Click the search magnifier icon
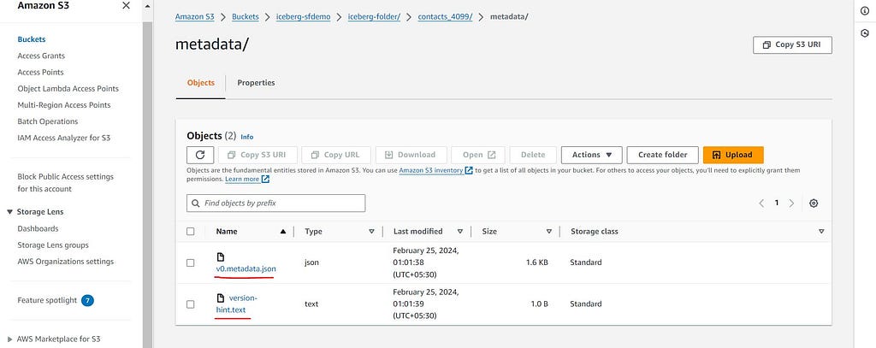 coord(196,203)
